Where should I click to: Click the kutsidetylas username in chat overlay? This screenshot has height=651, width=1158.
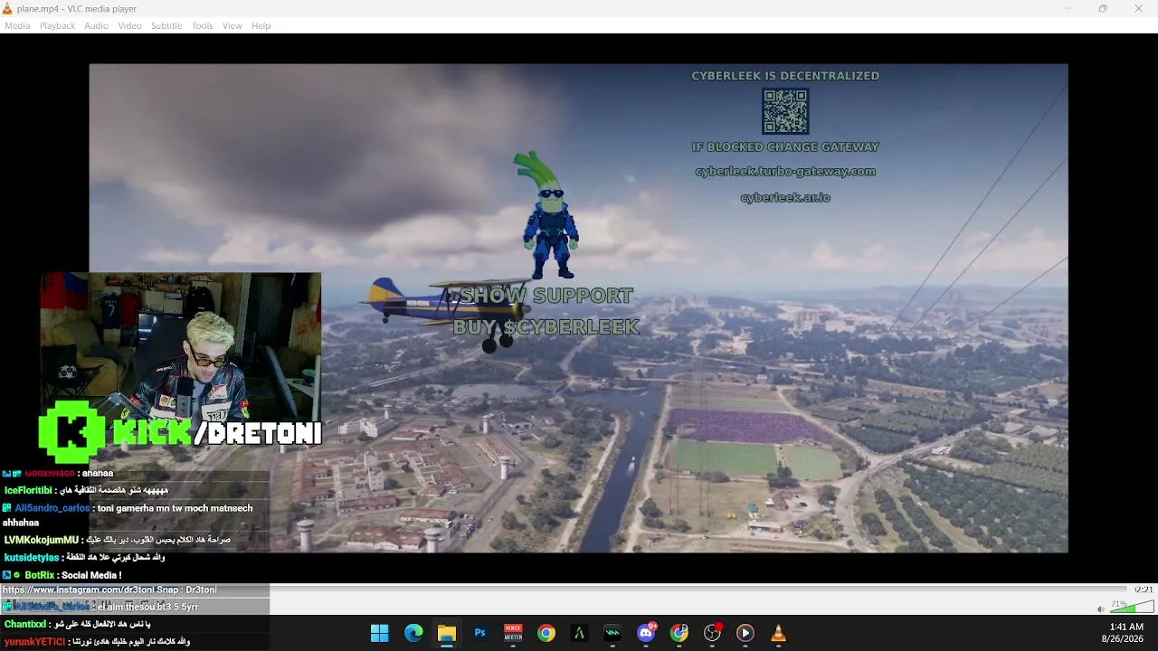coord(31,558)
